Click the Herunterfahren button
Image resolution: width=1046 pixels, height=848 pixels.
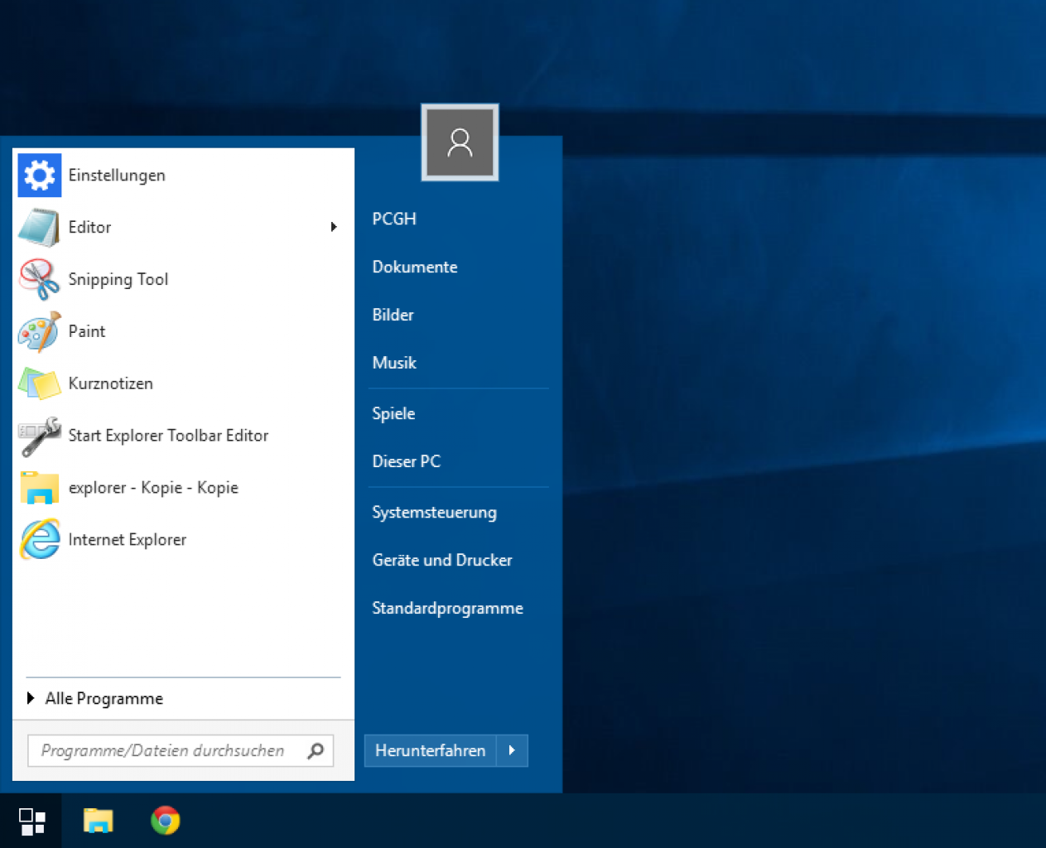click(x=431, y=750)
